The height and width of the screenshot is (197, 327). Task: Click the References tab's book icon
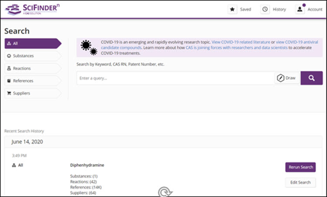pyautogui.click(x=9, y=81)
